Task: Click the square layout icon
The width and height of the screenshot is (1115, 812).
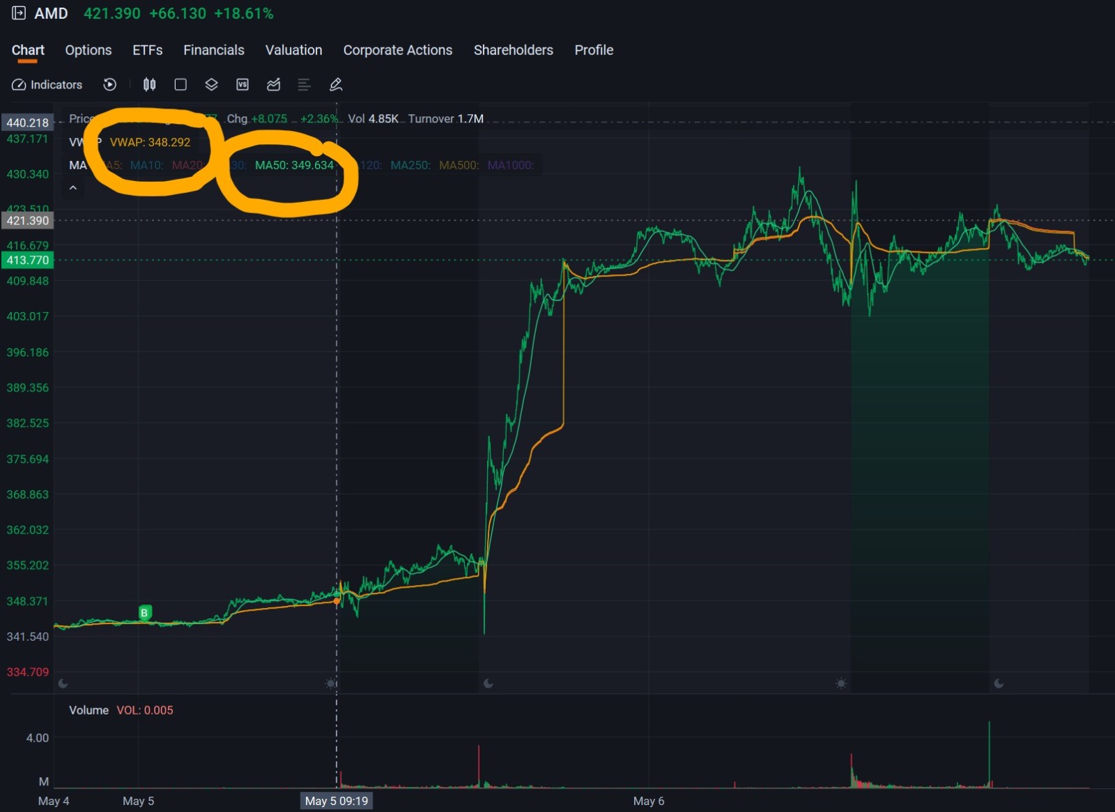Action: 180,84
